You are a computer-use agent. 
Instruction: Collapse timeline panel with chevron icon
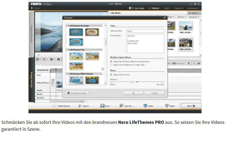(x=39, y=64)
